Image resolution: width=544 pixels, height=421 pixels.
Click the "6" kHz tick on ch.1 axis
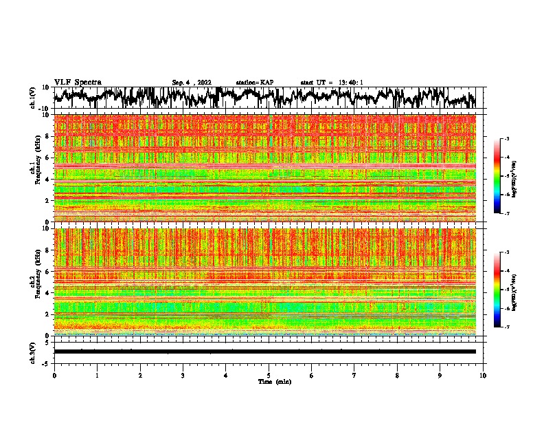click(48, 158)
